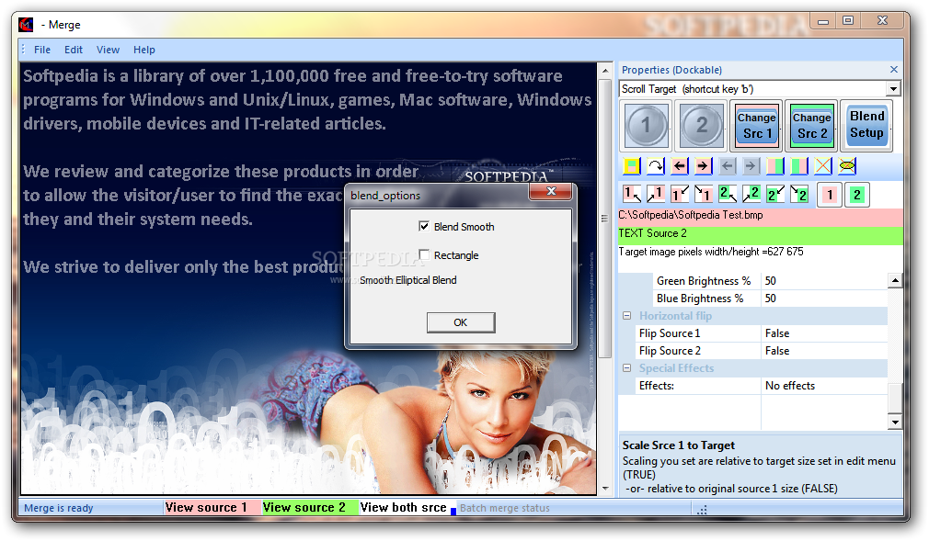The width and height of the screenshot is (929, 541).
Task: Place source 1 at top-right corner icon
Action: 655,194
